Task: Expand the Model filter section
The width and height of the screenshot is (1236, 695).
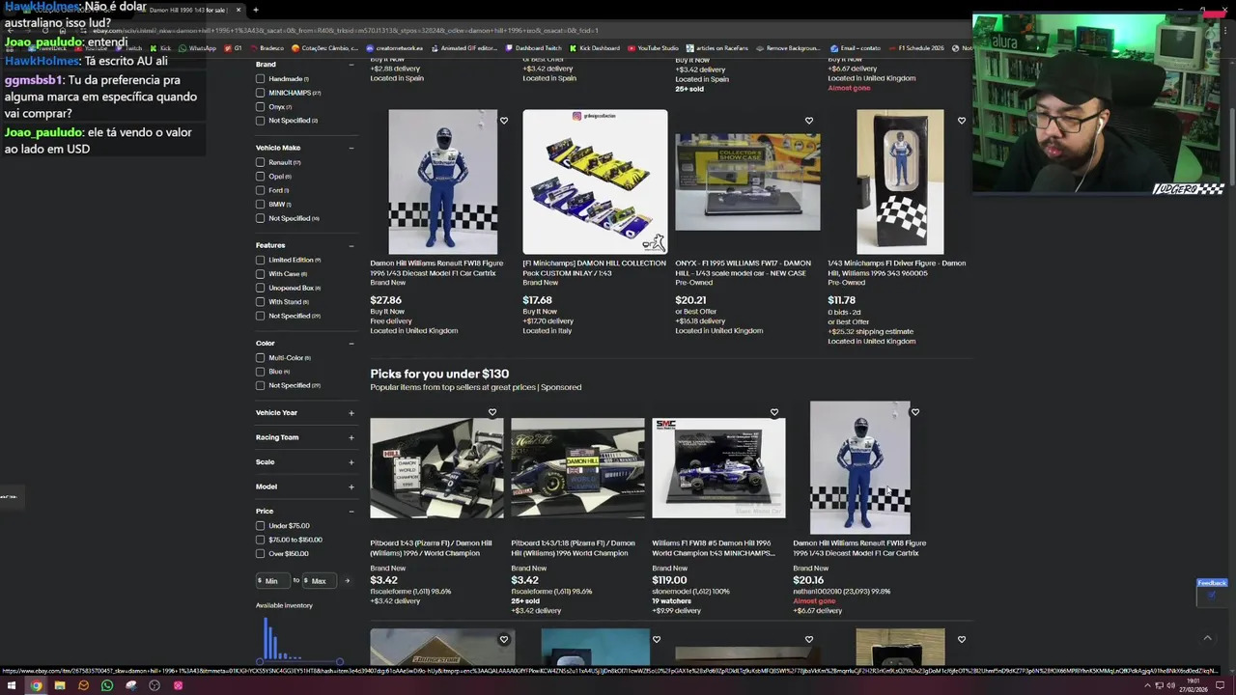Action: point(351,486)
